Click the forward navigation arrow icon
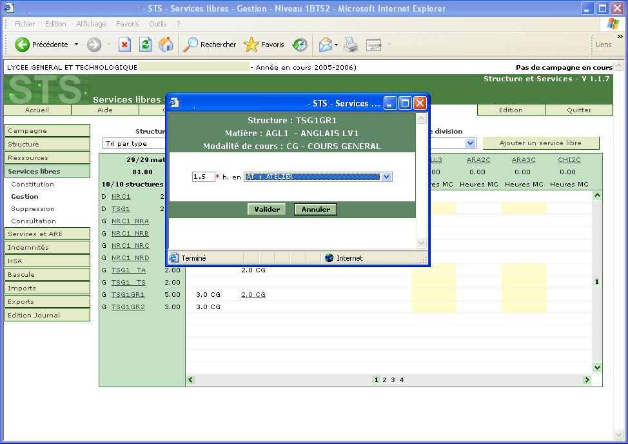Image resolution: width=628 pixels, height=444 pixels. 94,45
